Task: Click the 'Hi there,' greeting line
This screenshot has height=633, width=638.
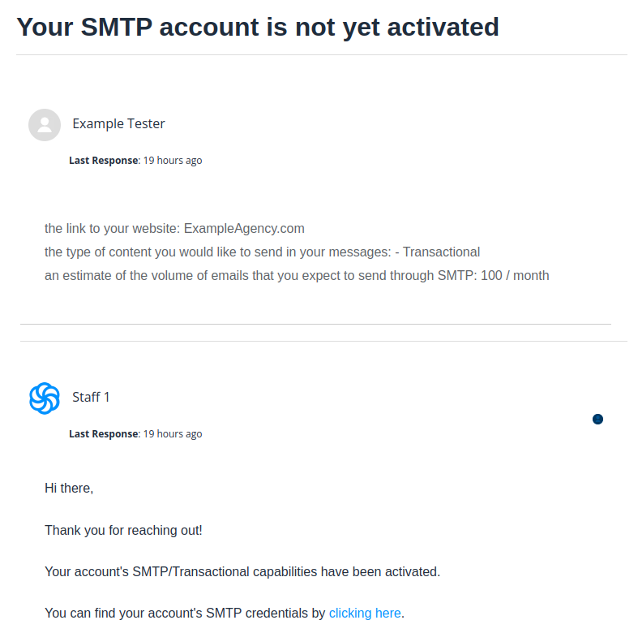Action: (69, 489)
